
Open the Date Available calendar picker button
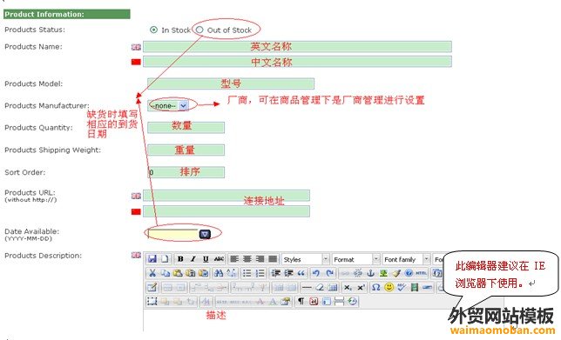(205, 234)
